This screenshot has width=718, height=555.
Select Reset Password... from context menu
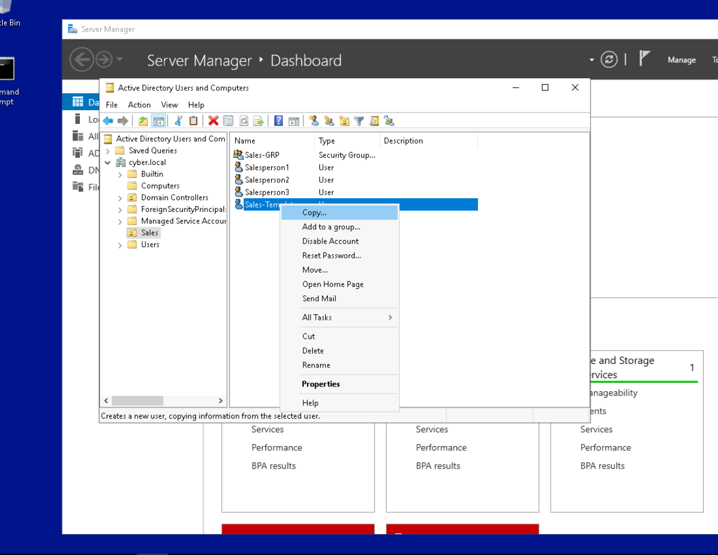click(x=339, y=255)
